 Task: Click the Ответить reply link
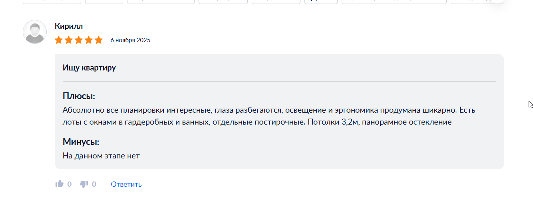(126, 184)
